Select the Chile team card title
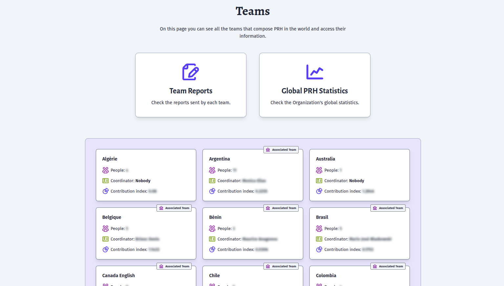The image size is (504, 286). coord(214,276)
